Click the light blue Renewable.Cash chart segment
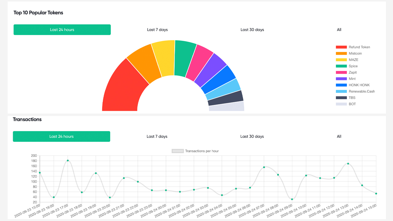The width and height of the screenshot is (393, 221). pos(223,90)
